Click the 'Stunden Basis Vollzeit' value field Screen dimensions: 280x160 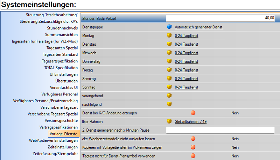coord(220,18)
